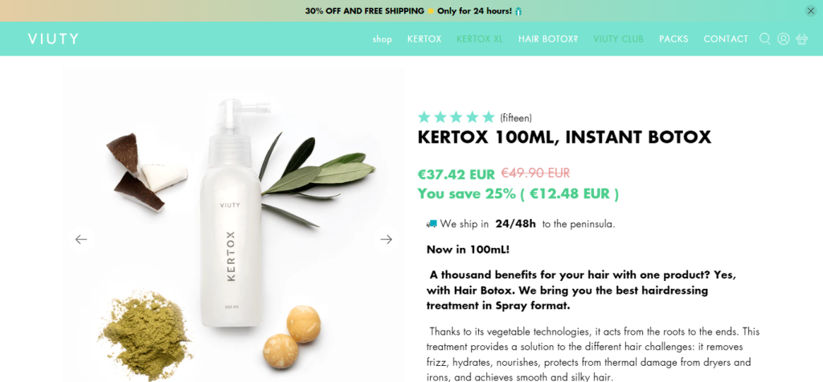The image size is (823, 382).
Task: Open the CONTACT menu item
Action: [726, 39]
